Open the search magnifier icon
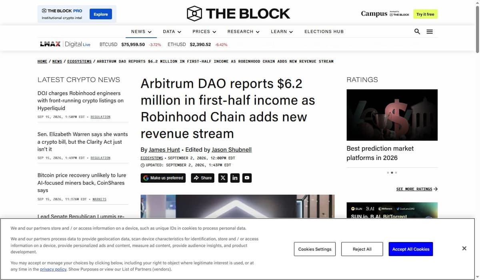 [x=417, y=32]
